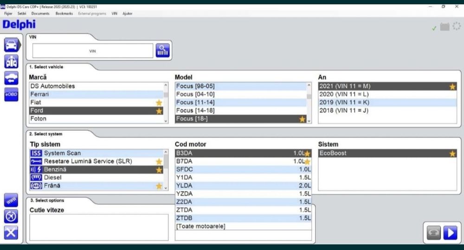Open the VIN menu
This screenshot has height=250, width=464.
point(115,13)
